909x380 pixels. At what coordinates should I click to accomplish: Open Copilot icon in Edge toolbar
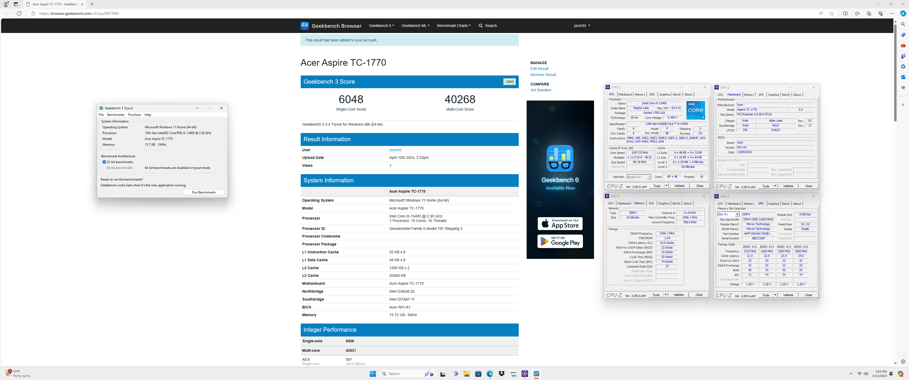(903, 13)
